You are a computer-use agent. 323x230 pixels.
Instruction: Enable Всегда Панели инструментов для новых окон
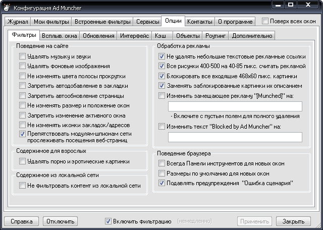161,163
